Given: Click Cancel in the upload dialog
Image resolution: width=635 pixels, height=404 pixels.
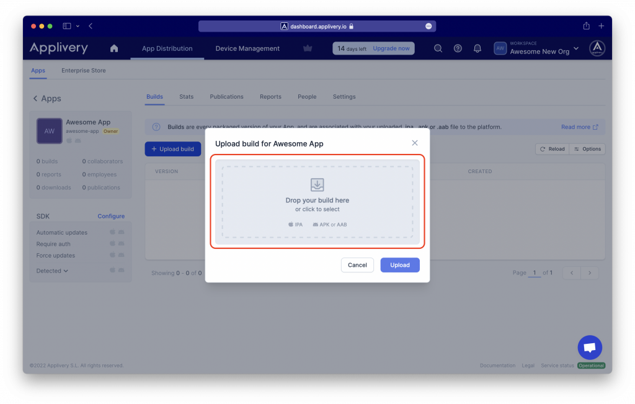Looking at the screenshot, I should (357, 265).
